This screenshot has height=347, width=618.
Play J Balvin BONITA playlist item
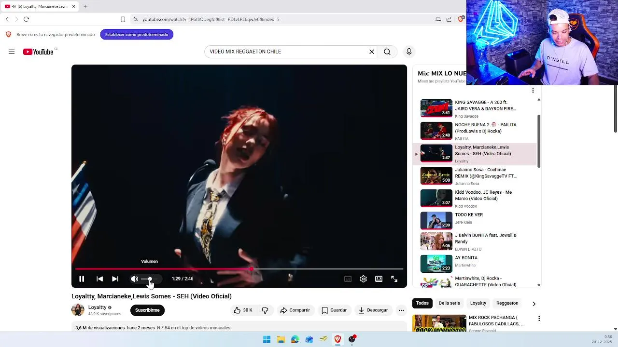point(476,242)
